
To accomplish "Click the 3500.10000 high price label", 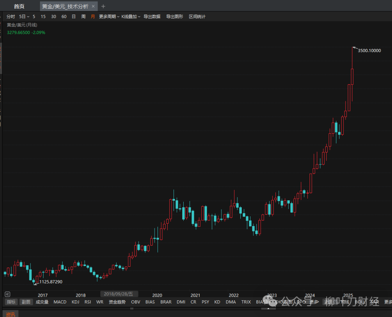I will (369, 51).
